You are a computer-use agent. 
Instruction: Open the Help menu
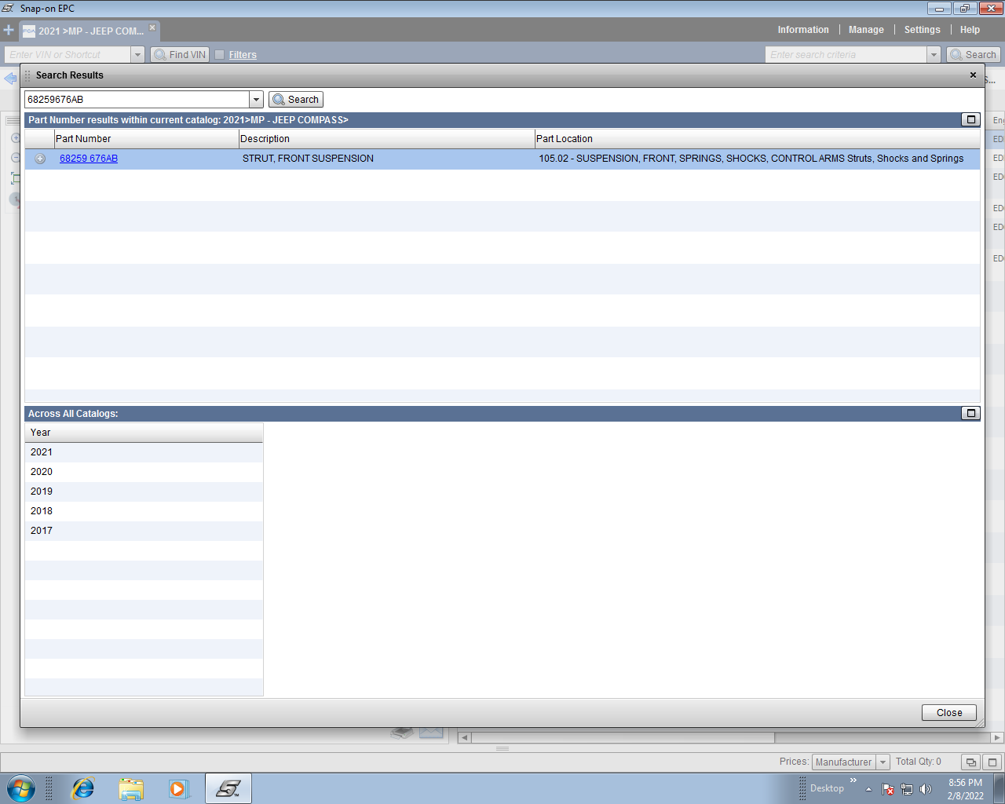pos(970,30)
